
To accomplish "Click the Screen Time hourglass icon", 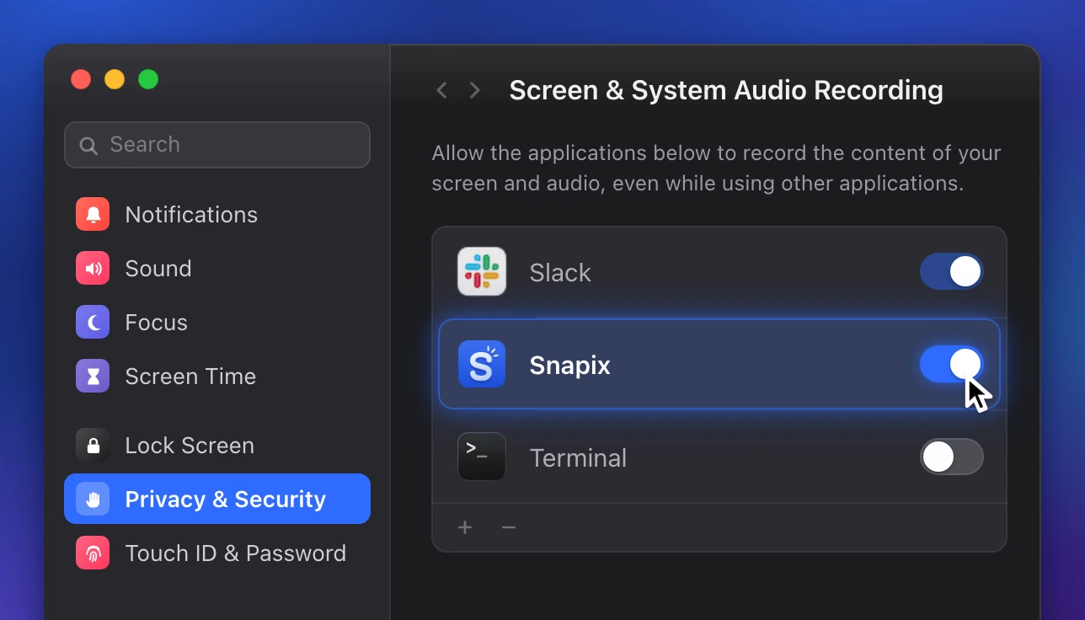I will tap(93, 376).
